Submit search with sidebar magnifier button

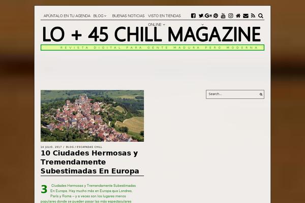click(261, 94)
